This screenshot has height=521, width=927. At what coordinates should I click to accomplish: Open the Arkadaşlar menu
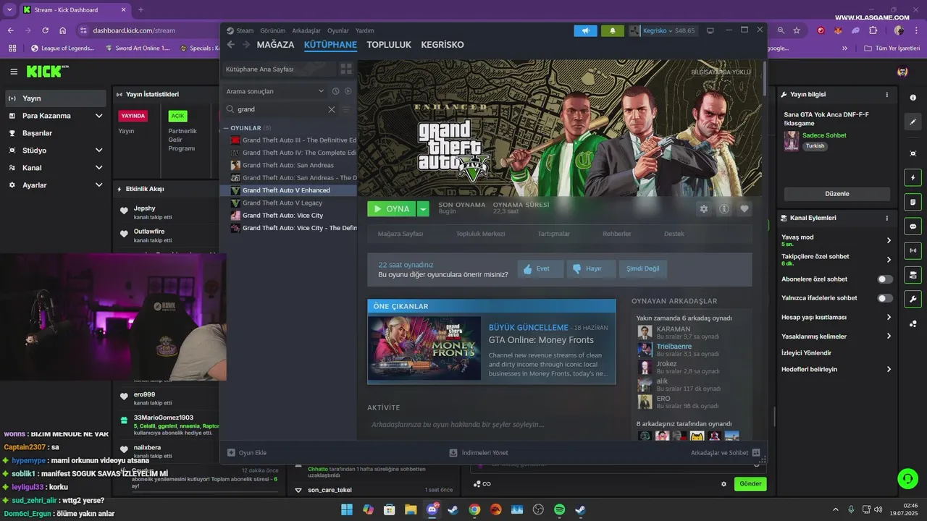coord(306,30)
